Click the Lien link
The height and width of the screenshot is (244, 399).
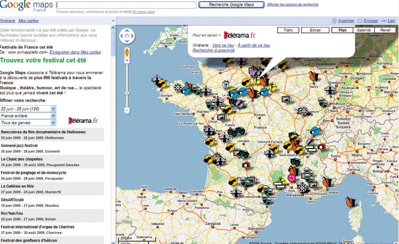(x=391, y=21)
